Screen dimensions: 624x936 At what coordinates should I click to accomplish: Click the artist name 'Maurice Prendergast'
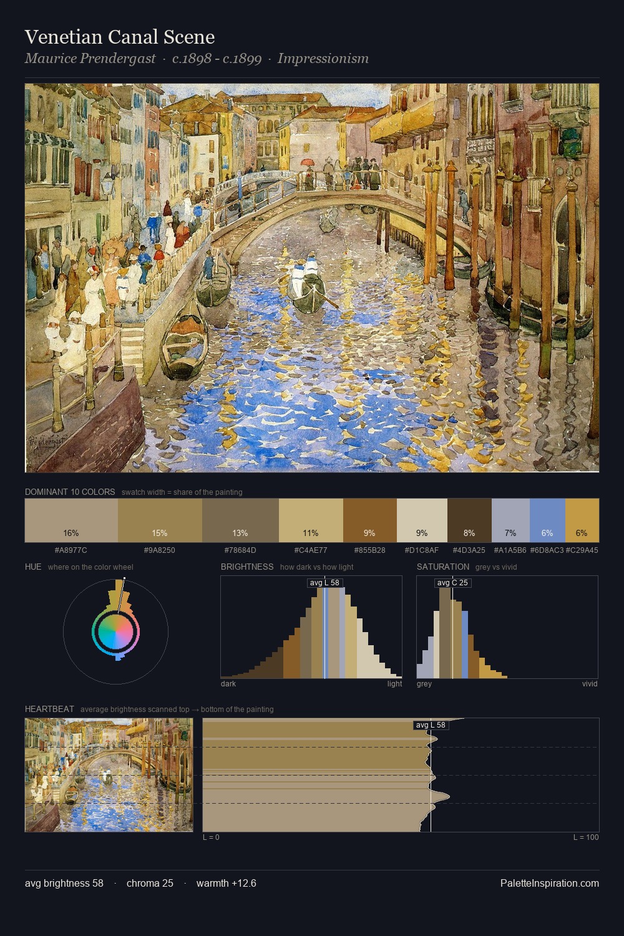(90, 59)
